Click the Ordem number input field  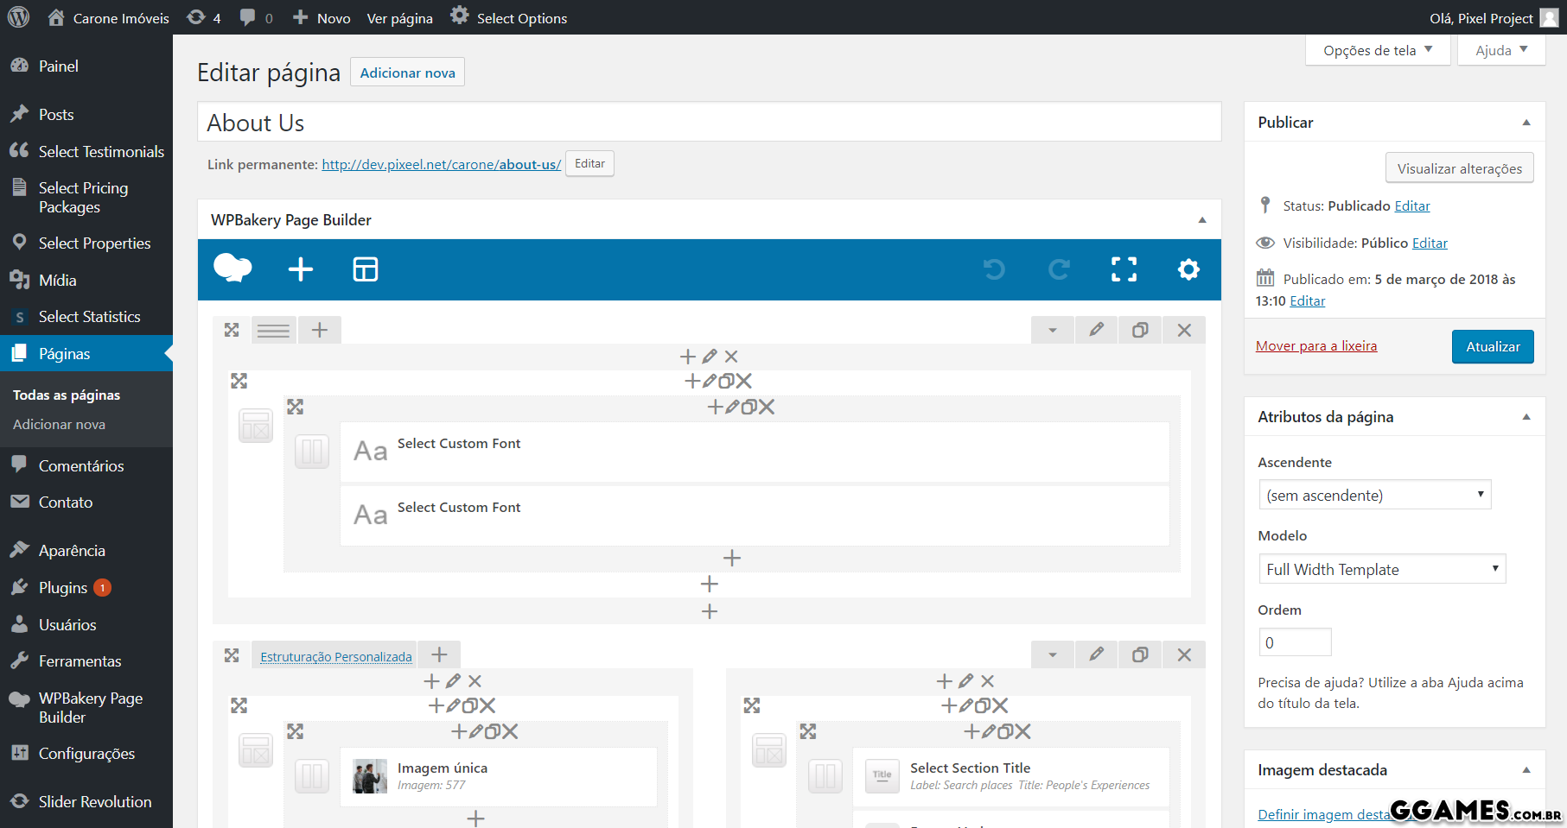tap(1294, 642)
